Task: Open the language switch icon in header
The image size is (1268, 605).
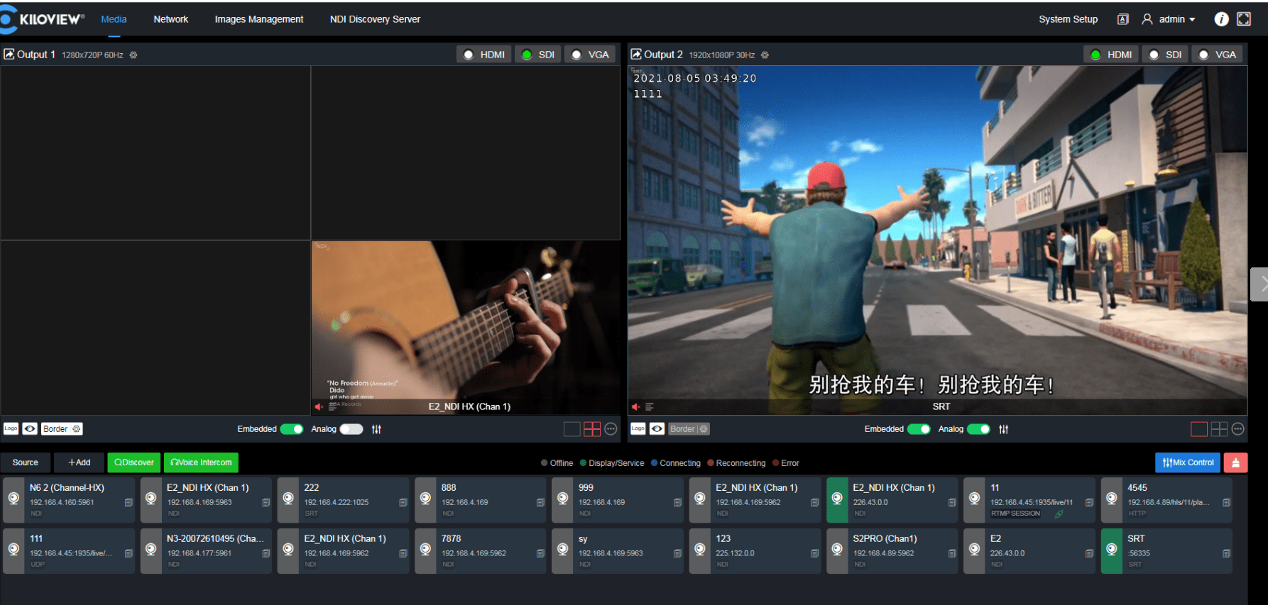Action: [x=1122, y=19]
